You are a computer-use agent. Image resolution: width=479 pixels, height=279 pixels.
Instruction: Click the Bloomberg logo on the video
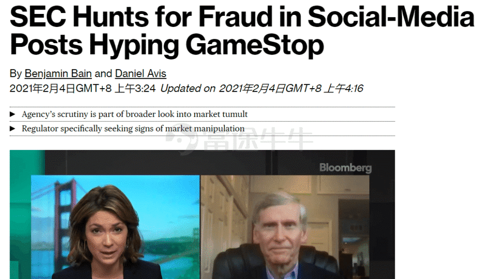[x=345, y=168]
